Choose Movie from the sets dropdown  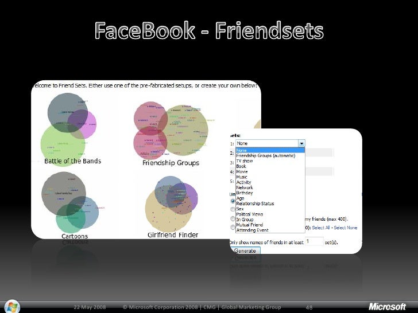tap(242, 171)
